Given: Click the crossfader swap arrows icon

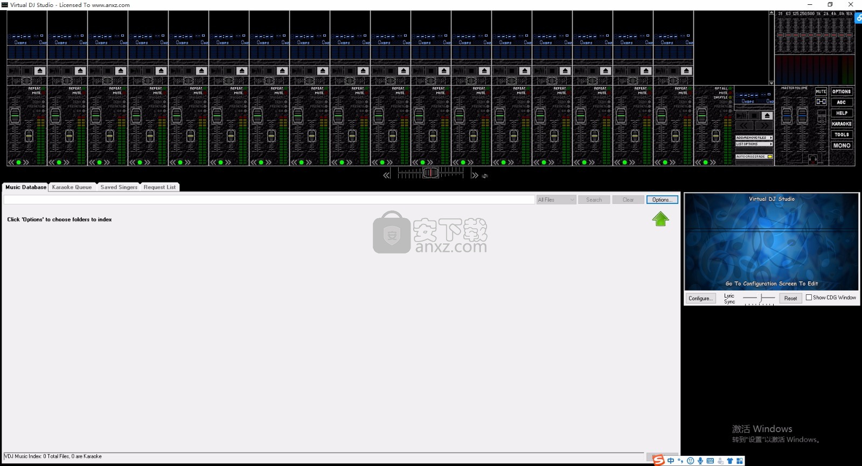Looking at the screenshot, I should point(485,176).
